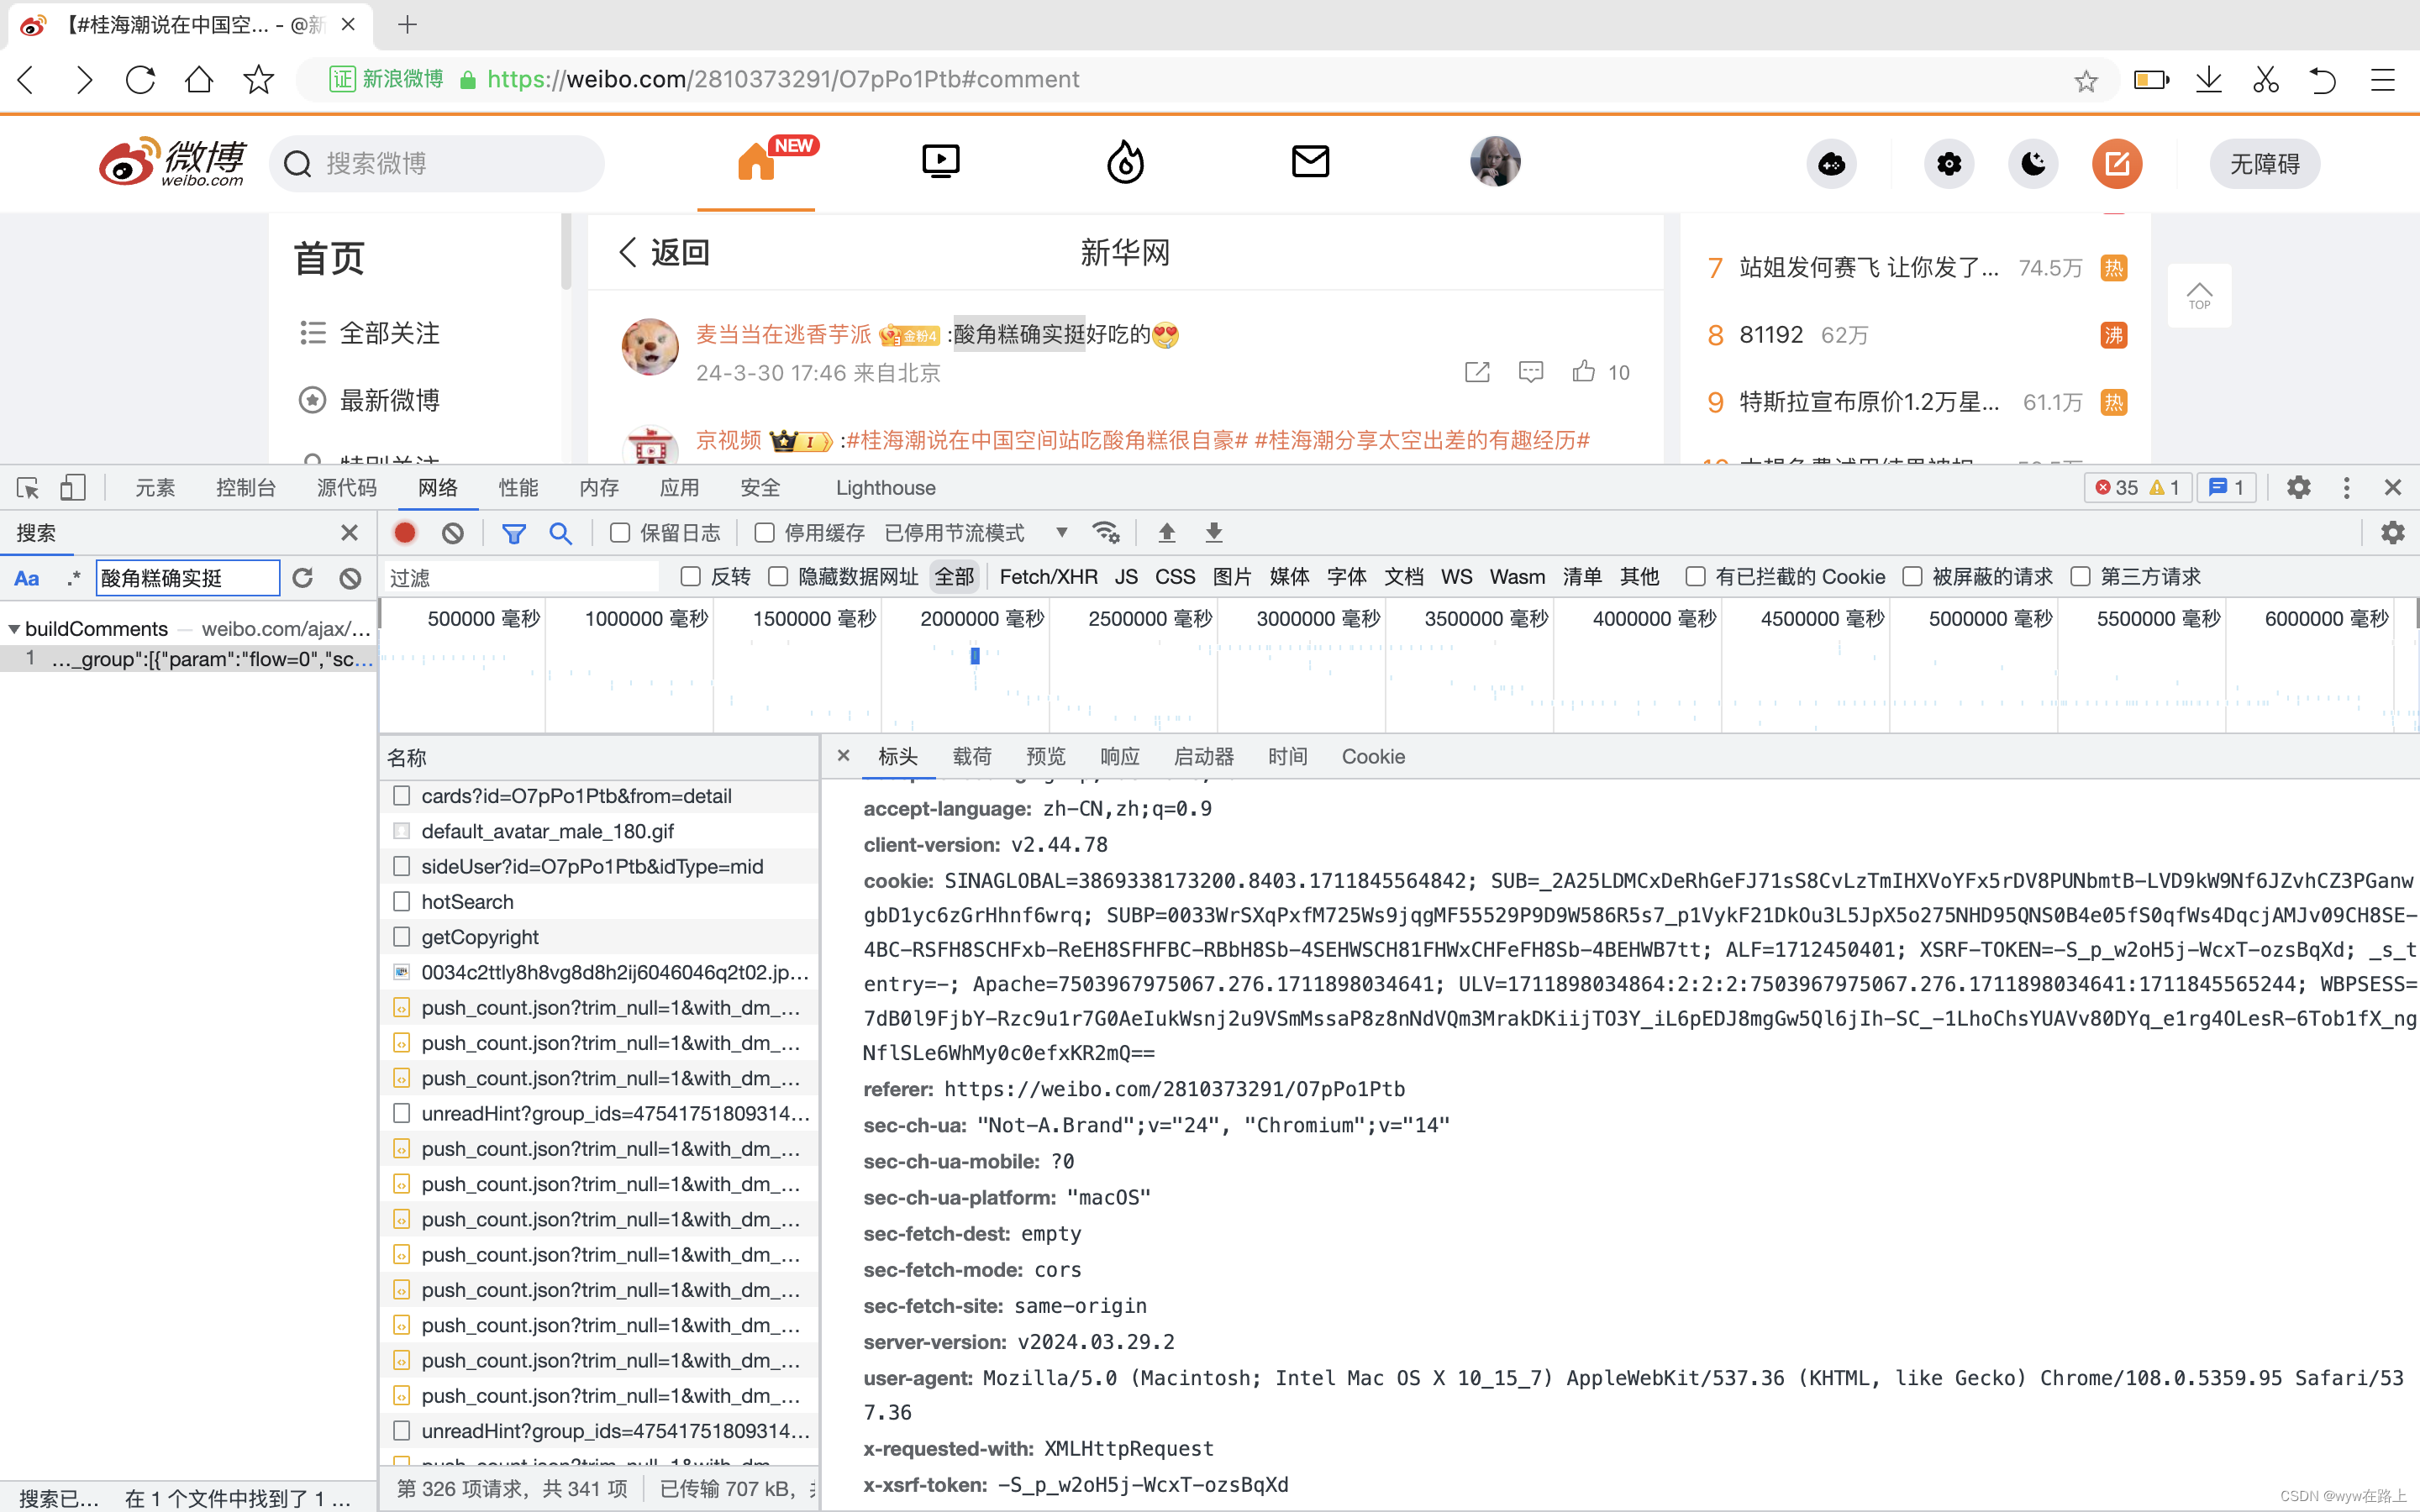The height and width of the screenshot is (1512, 2420).
Task: Switch to the Lighthouse DevTools tab
Action: click(x=886, y=488)
